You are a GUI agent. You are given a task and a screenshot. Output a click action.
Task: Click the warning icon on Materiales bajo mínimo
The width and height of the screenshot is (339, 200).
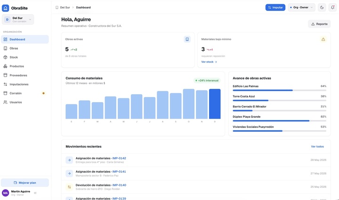tap(323, 40)
